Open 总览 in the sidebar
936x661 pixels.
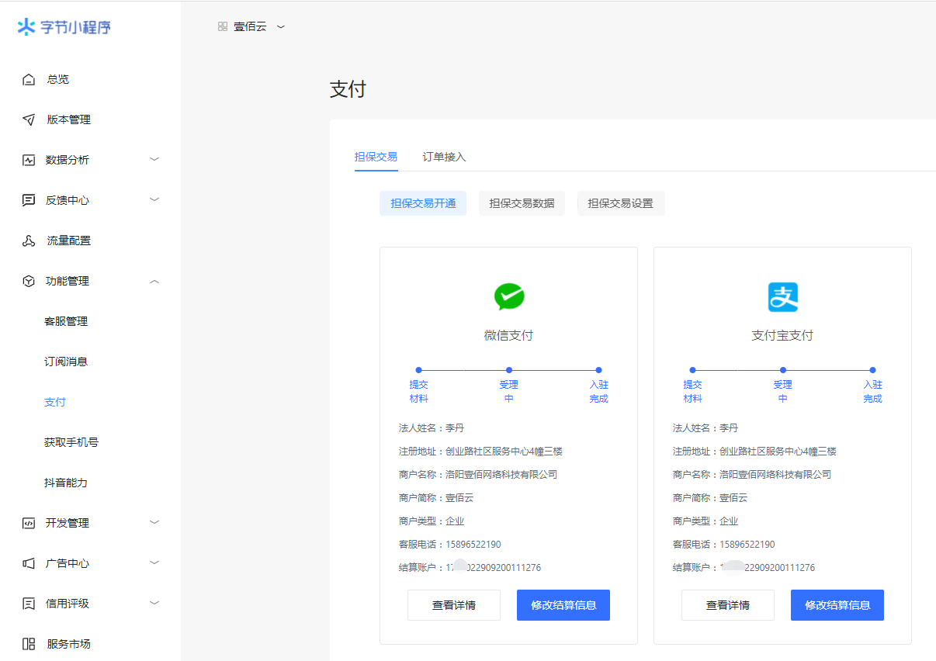(58, 79)
